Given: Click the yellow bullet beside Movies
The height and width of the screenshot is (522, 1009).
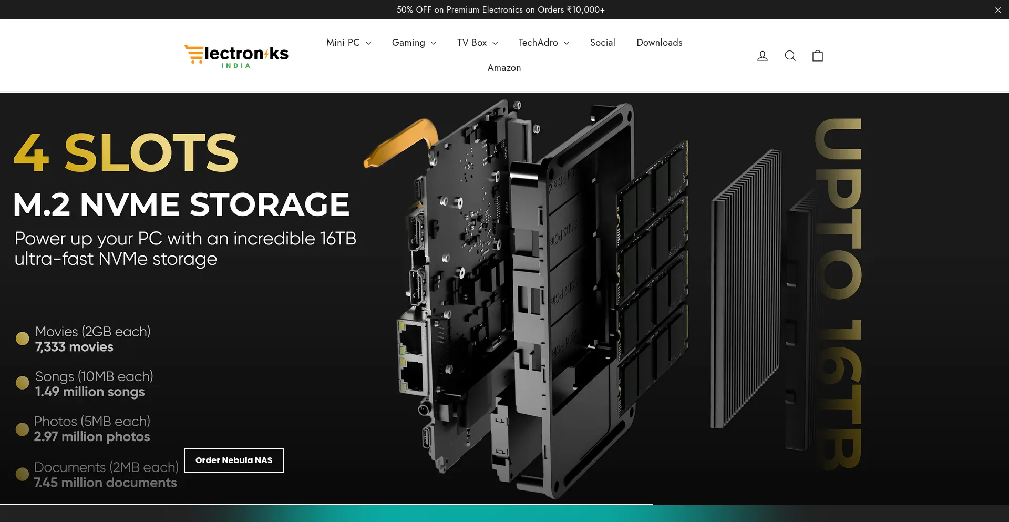Looking at the screenshot, I should point(23,339).
